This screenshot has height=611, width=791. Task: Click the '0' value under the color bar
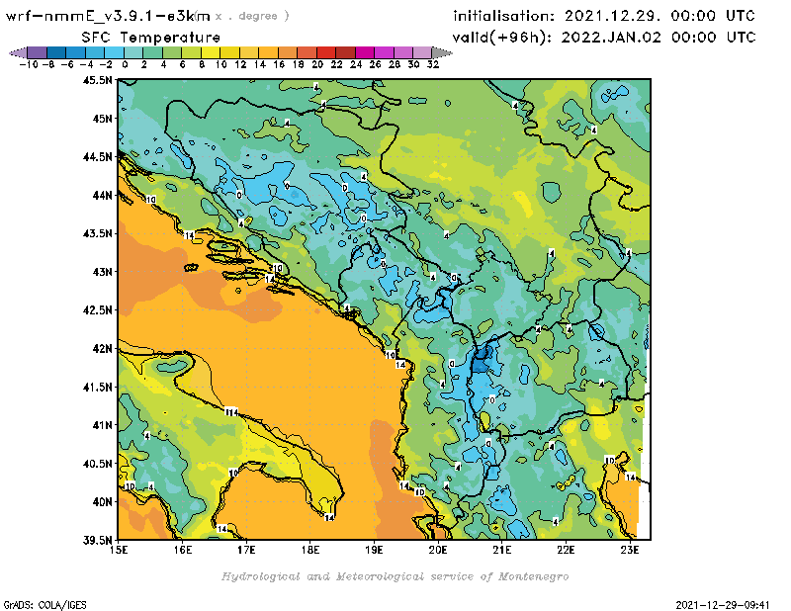pos(125,64)
